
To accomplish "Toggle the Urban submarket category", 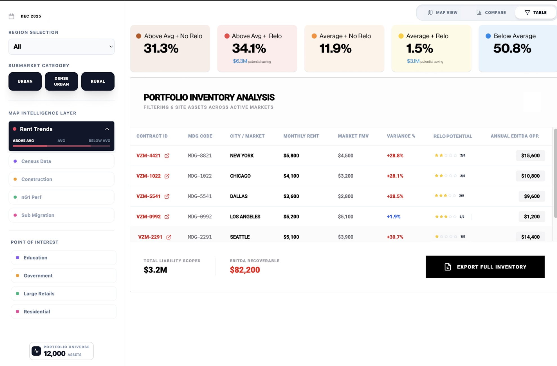I will click(x=25, y=81).
